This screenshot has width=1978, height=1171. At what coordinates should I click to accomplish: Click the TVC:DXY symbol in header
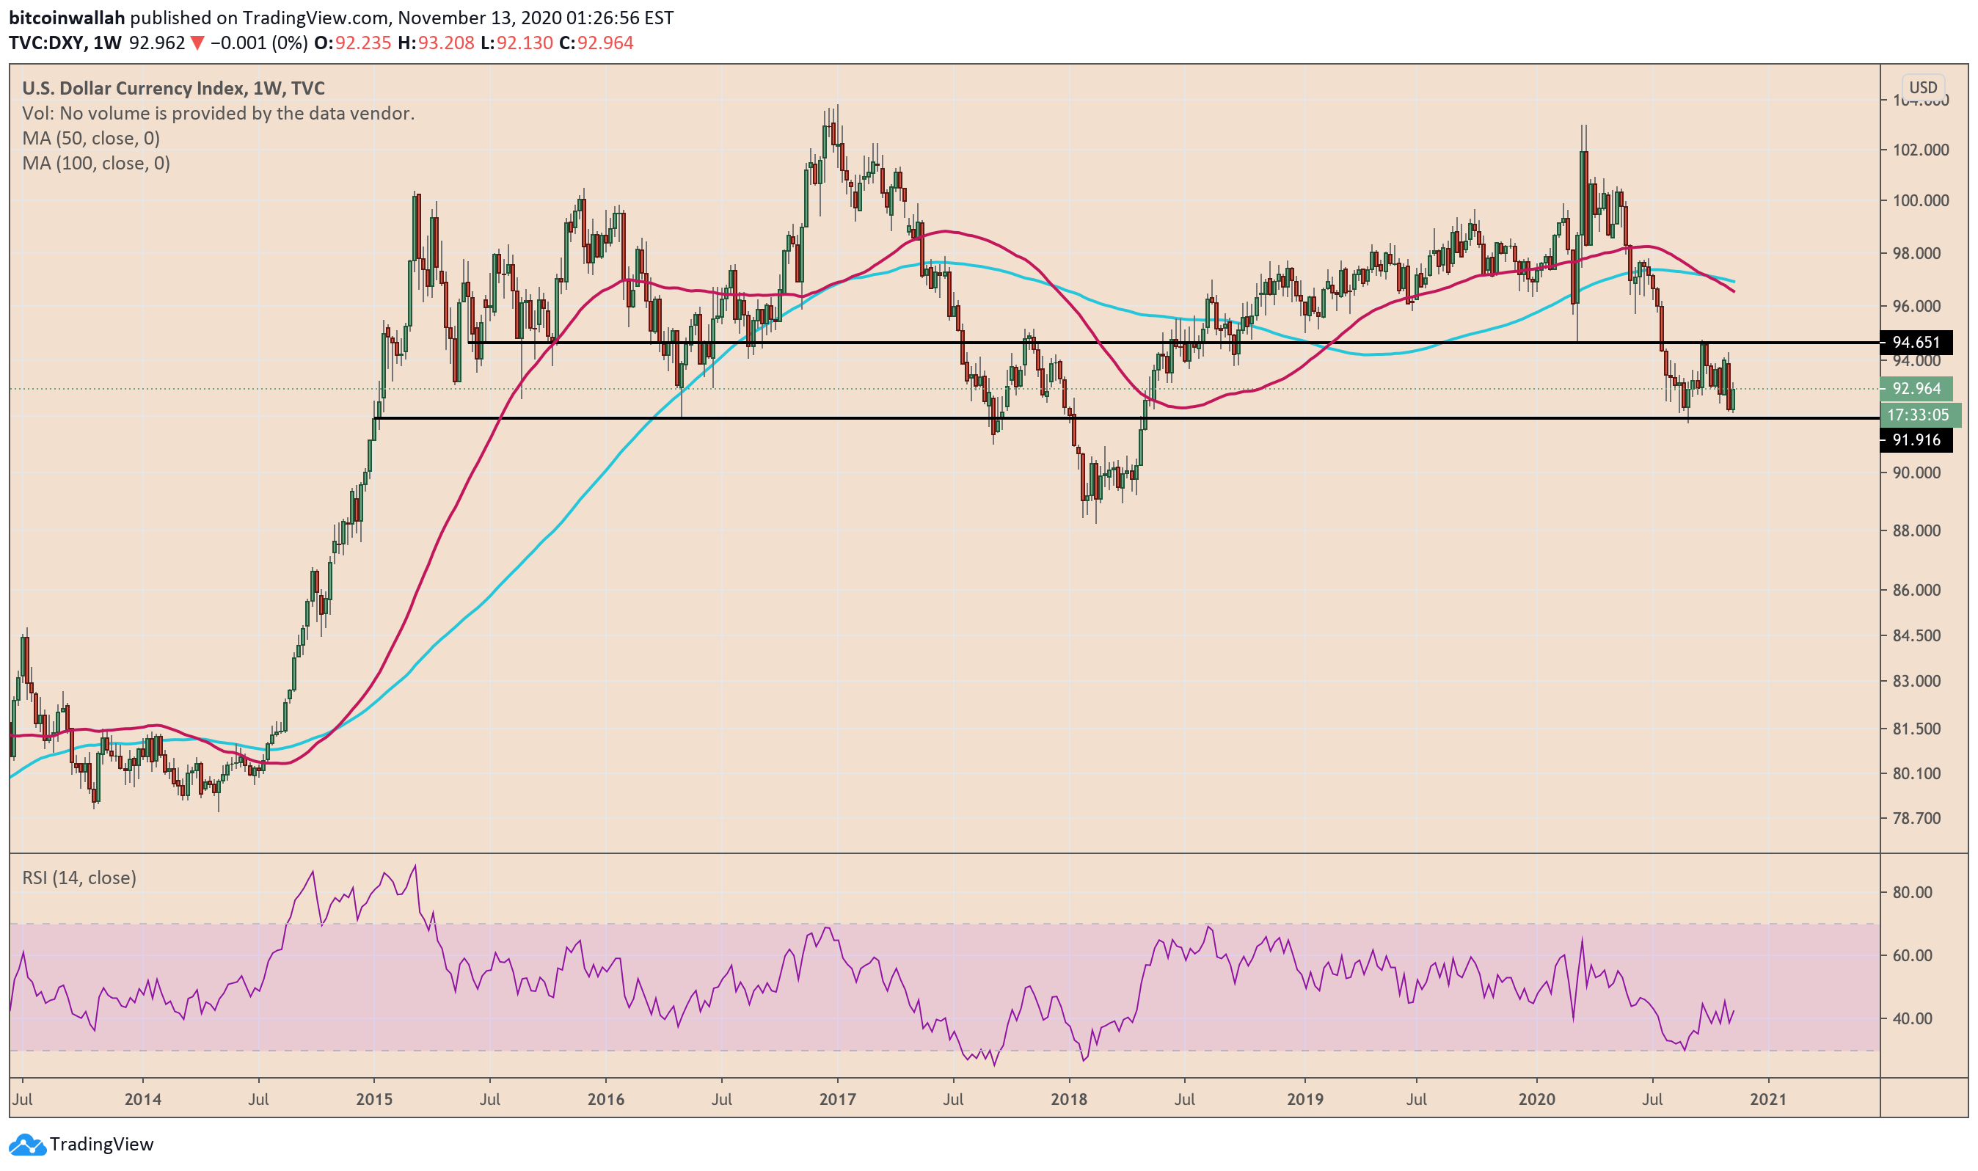(x=48, y=43)
